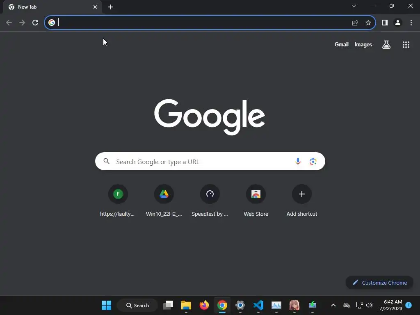
Task: Click the OneDrive cloud tray icon
Action: click(x=347, y=305)
